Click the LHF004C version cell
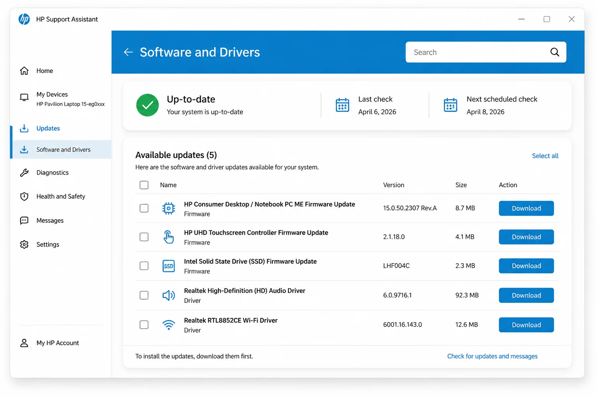The width and height of the screenshot is (597, 398). (396, 266)
